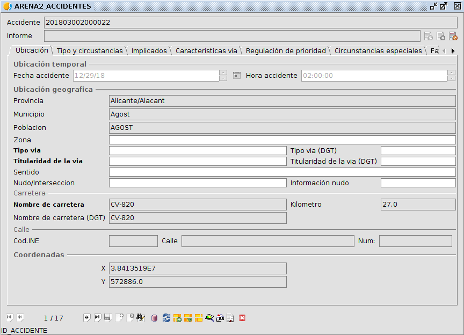Click the magnifier zoom icon in toolbar
This screenshot has height=335, width=464.
tap(209, 318)
